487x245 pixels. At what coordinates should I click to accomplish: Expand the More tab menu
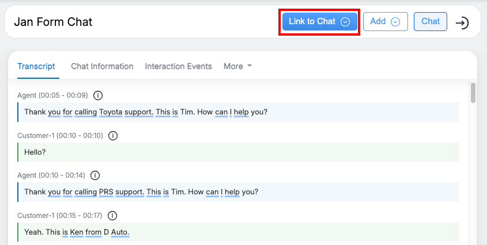point(237,66)
